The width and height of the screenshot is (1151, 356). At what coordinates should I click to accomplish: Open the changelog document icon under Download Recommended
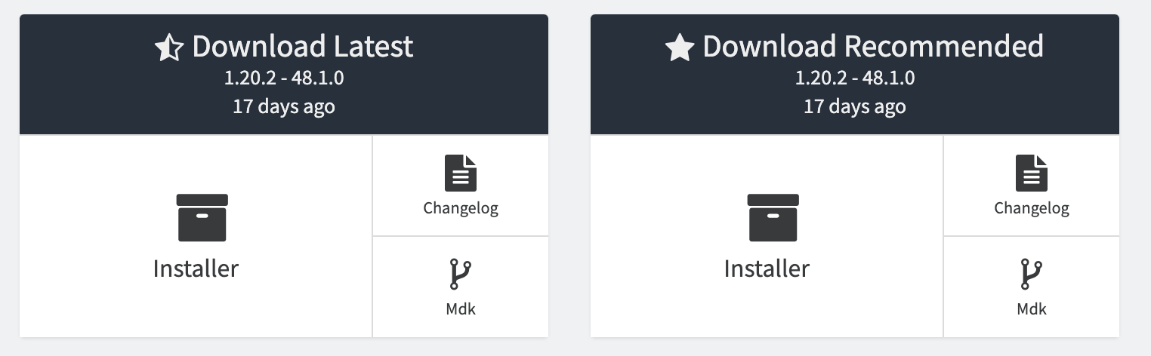click(x=1032, y=173)
